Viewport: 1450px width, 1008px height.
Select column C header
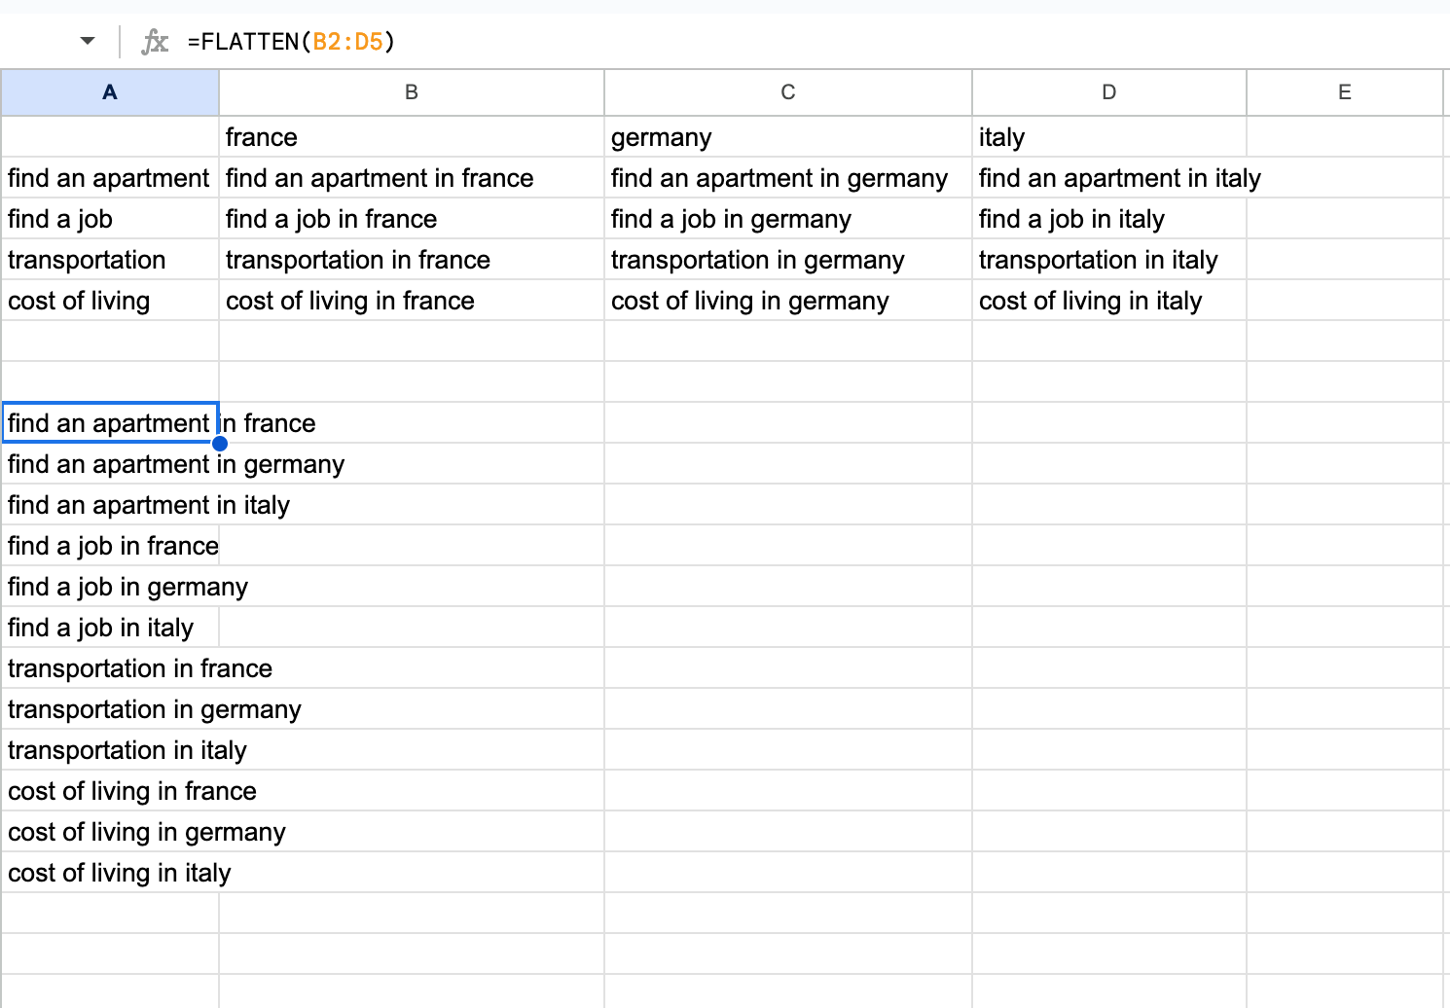coord(786,92)
